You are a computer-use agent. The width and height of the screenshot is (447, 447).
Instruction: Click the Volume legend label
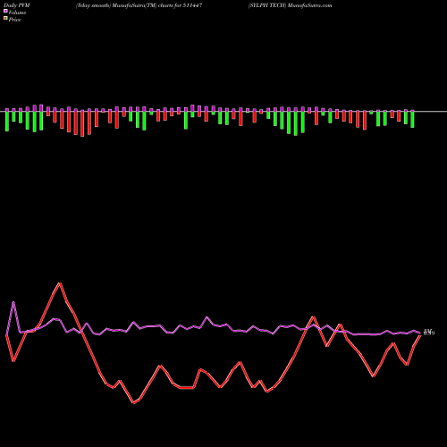coord(17,13)
